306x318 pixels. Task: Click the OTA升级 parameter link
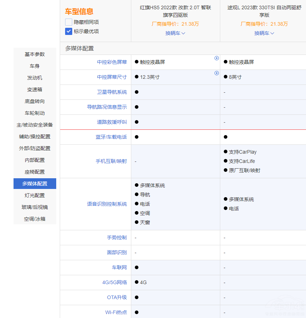click(x=117, y=297)
